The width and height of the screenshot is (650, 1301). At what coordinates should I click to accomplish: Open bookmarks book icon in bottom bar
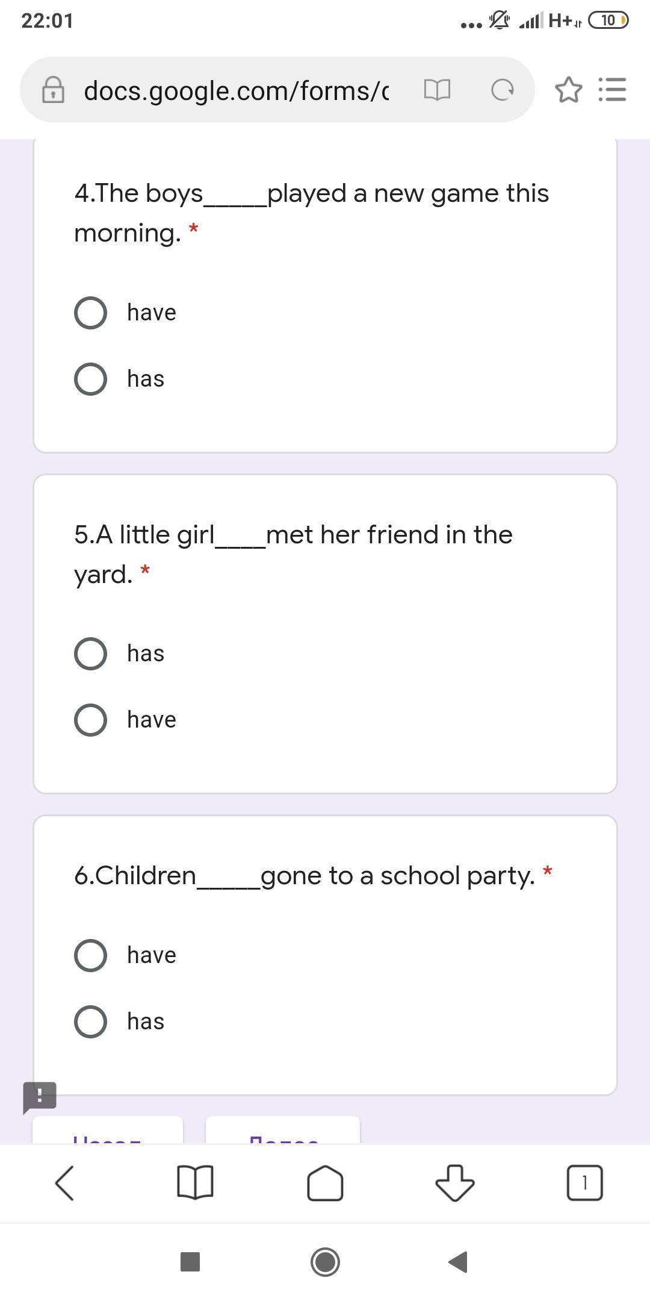[195, 1183]
